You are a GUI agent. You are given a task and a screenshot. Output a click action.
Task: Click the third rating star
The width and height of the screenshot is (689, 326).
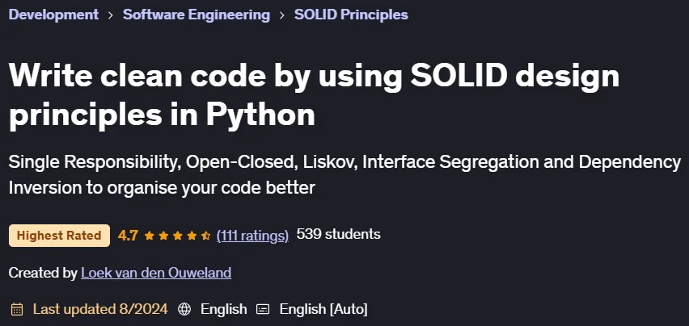178,236
